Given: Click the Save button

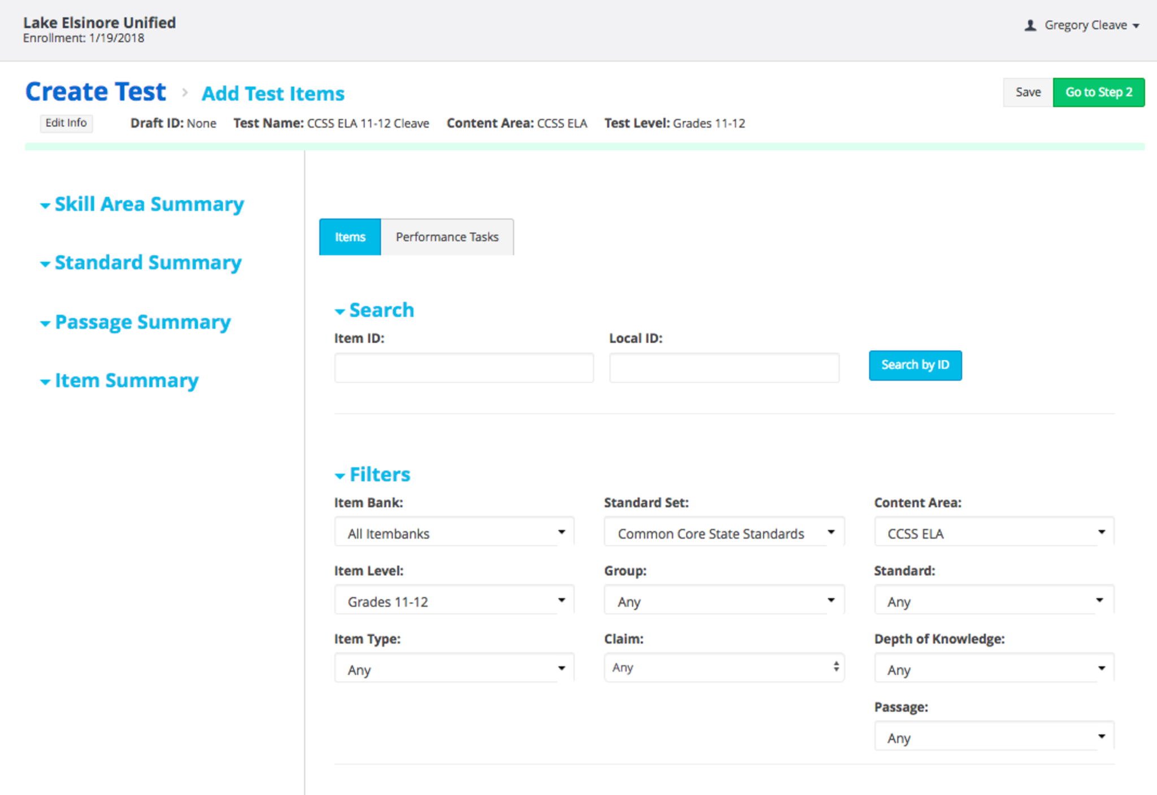Looking at the screenshot, I should (1028, 93).
